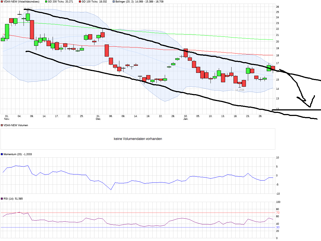
Task: Click the Momentum blue legend swatch
Action: 2,154
